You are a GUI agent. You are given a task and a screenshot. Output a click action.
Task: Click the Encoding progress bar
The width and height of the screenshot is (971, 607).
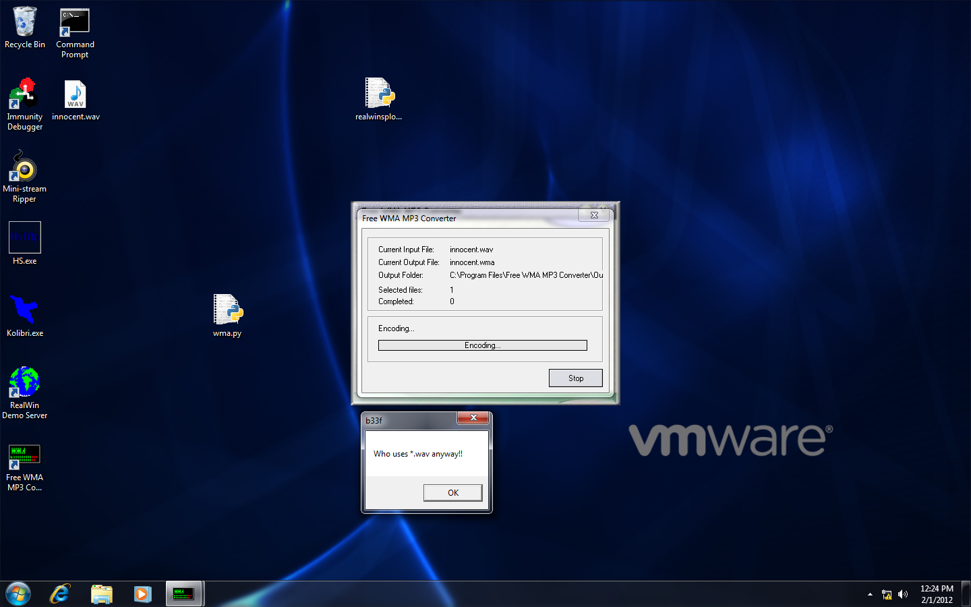tap(482, 345)
